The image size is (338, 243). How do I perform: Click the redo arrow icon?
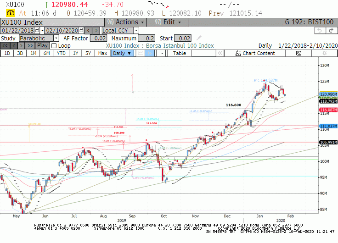tap(331, 31)
